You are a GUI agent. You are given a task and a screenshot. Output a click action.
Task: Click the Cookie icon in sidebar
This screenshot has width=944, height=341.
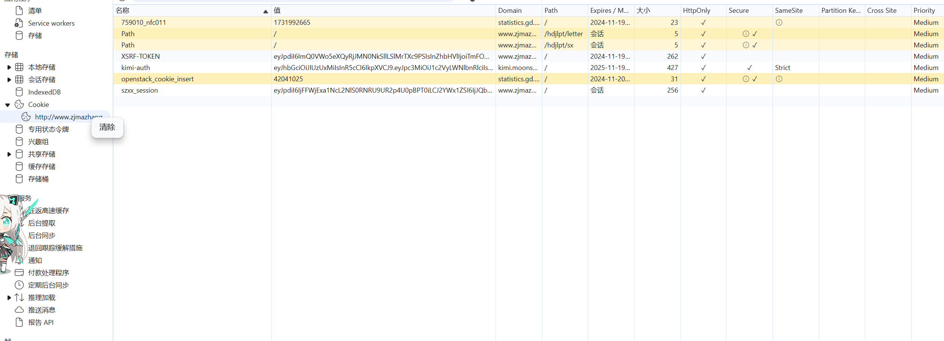[x=19, y=105]
